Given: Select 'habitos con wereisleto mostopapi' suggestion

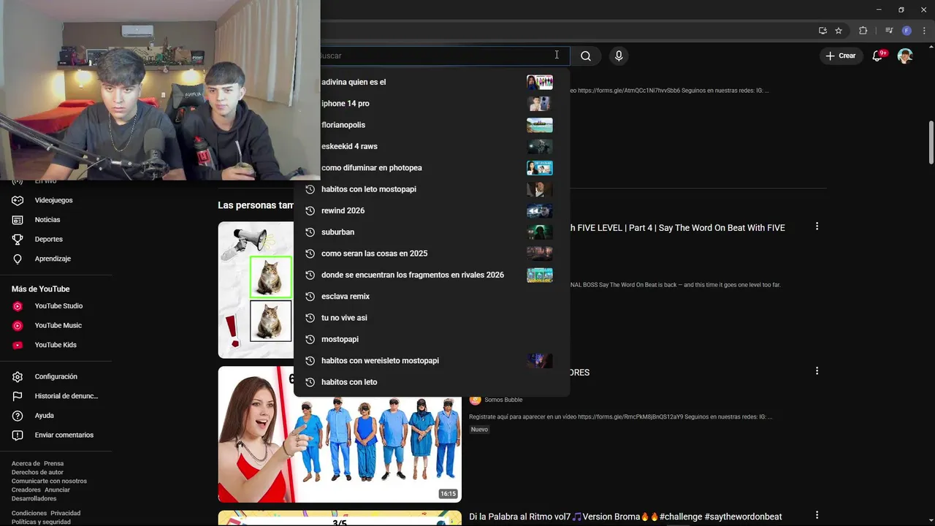Looking at the screenshot, I should coord(431,361).
